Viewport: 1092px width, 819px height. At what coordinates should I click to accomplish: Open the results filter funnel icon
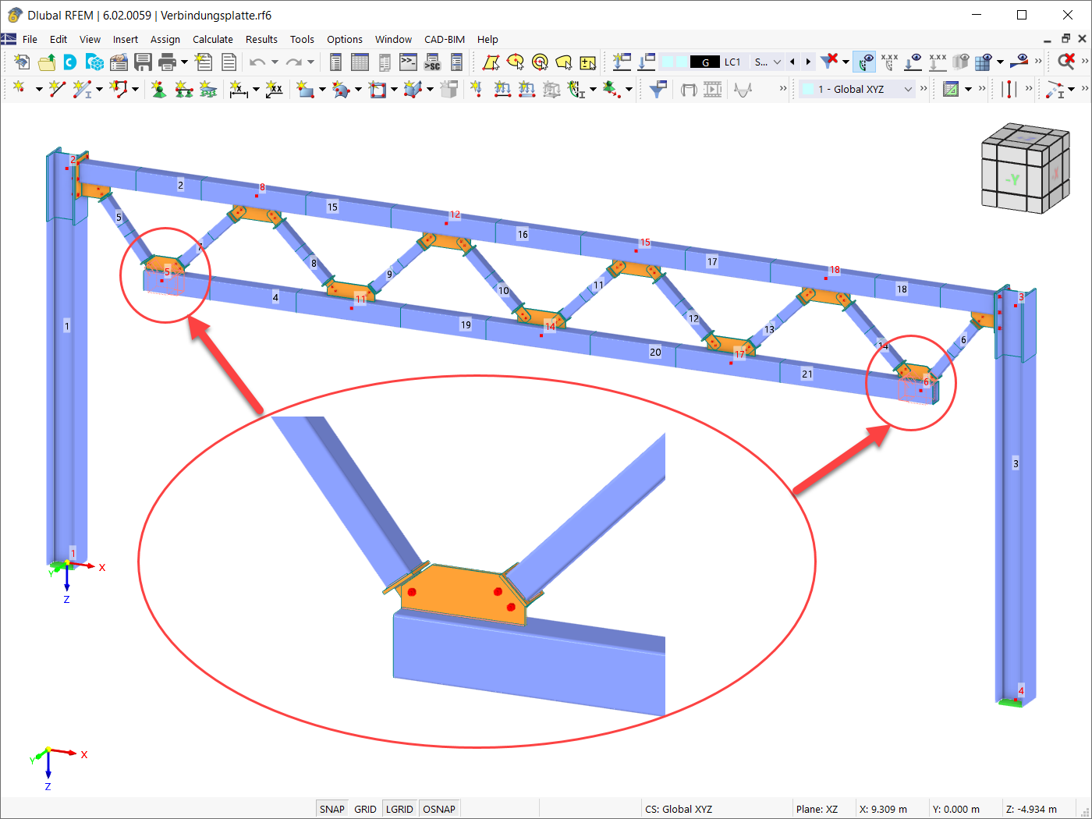pos(658,89)
